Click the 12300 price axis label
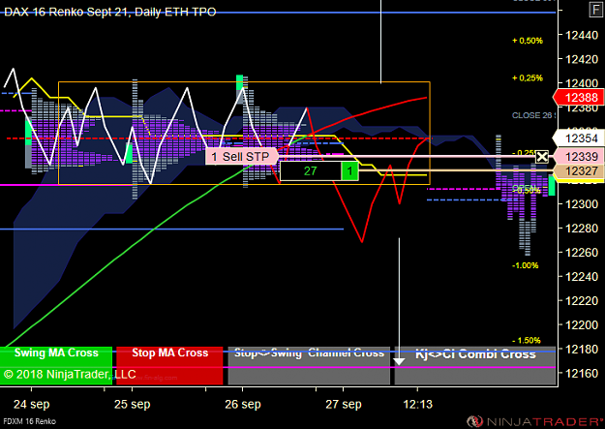 pos(582,204)
